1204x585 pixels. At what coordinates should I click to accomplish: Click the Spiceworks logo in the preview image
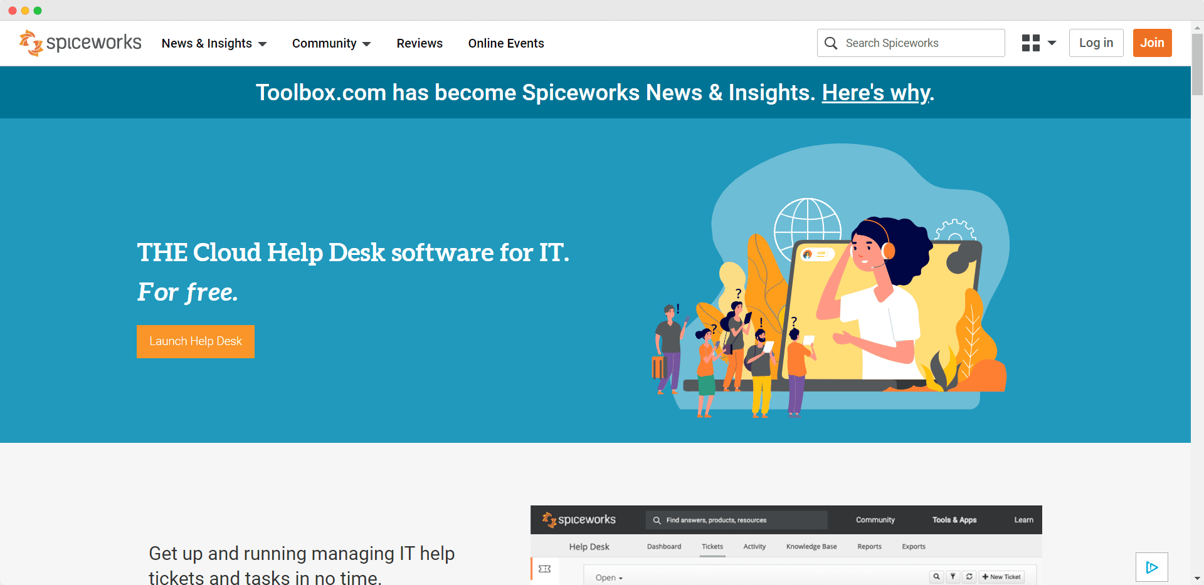tap(579, 520)
